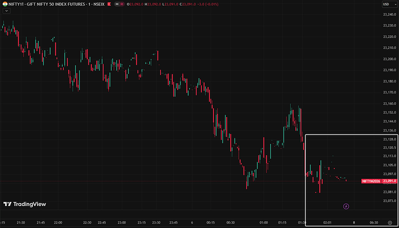This screenshot has width=399, height=228.
Task: Click the 22:00 time axis label
Action: [58, 223]
